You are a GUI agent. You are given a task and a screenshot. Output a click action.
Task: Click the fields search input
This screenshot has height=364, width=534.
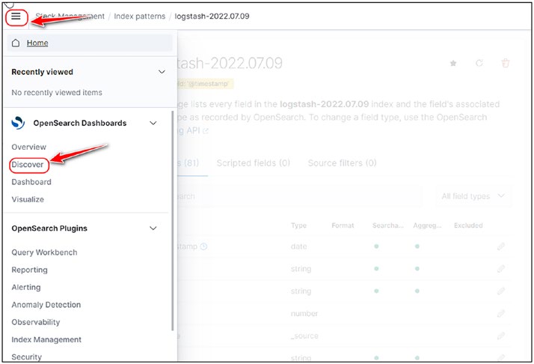click(300, 196)
